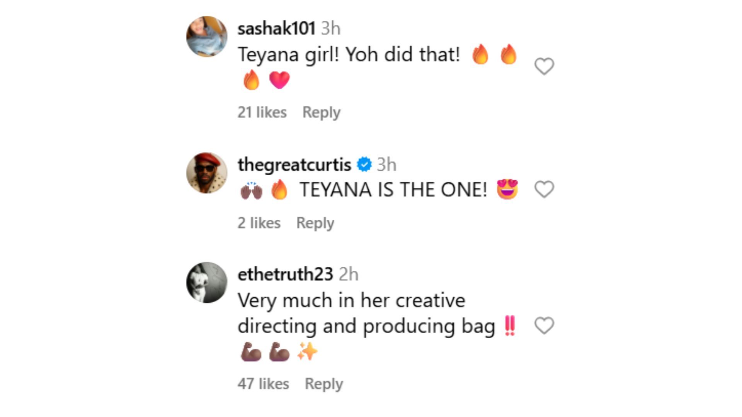This screenshot has height=417, width=742.
Task: View the 2 likes list
Action: pyautogui.click(x=259, y=223)
